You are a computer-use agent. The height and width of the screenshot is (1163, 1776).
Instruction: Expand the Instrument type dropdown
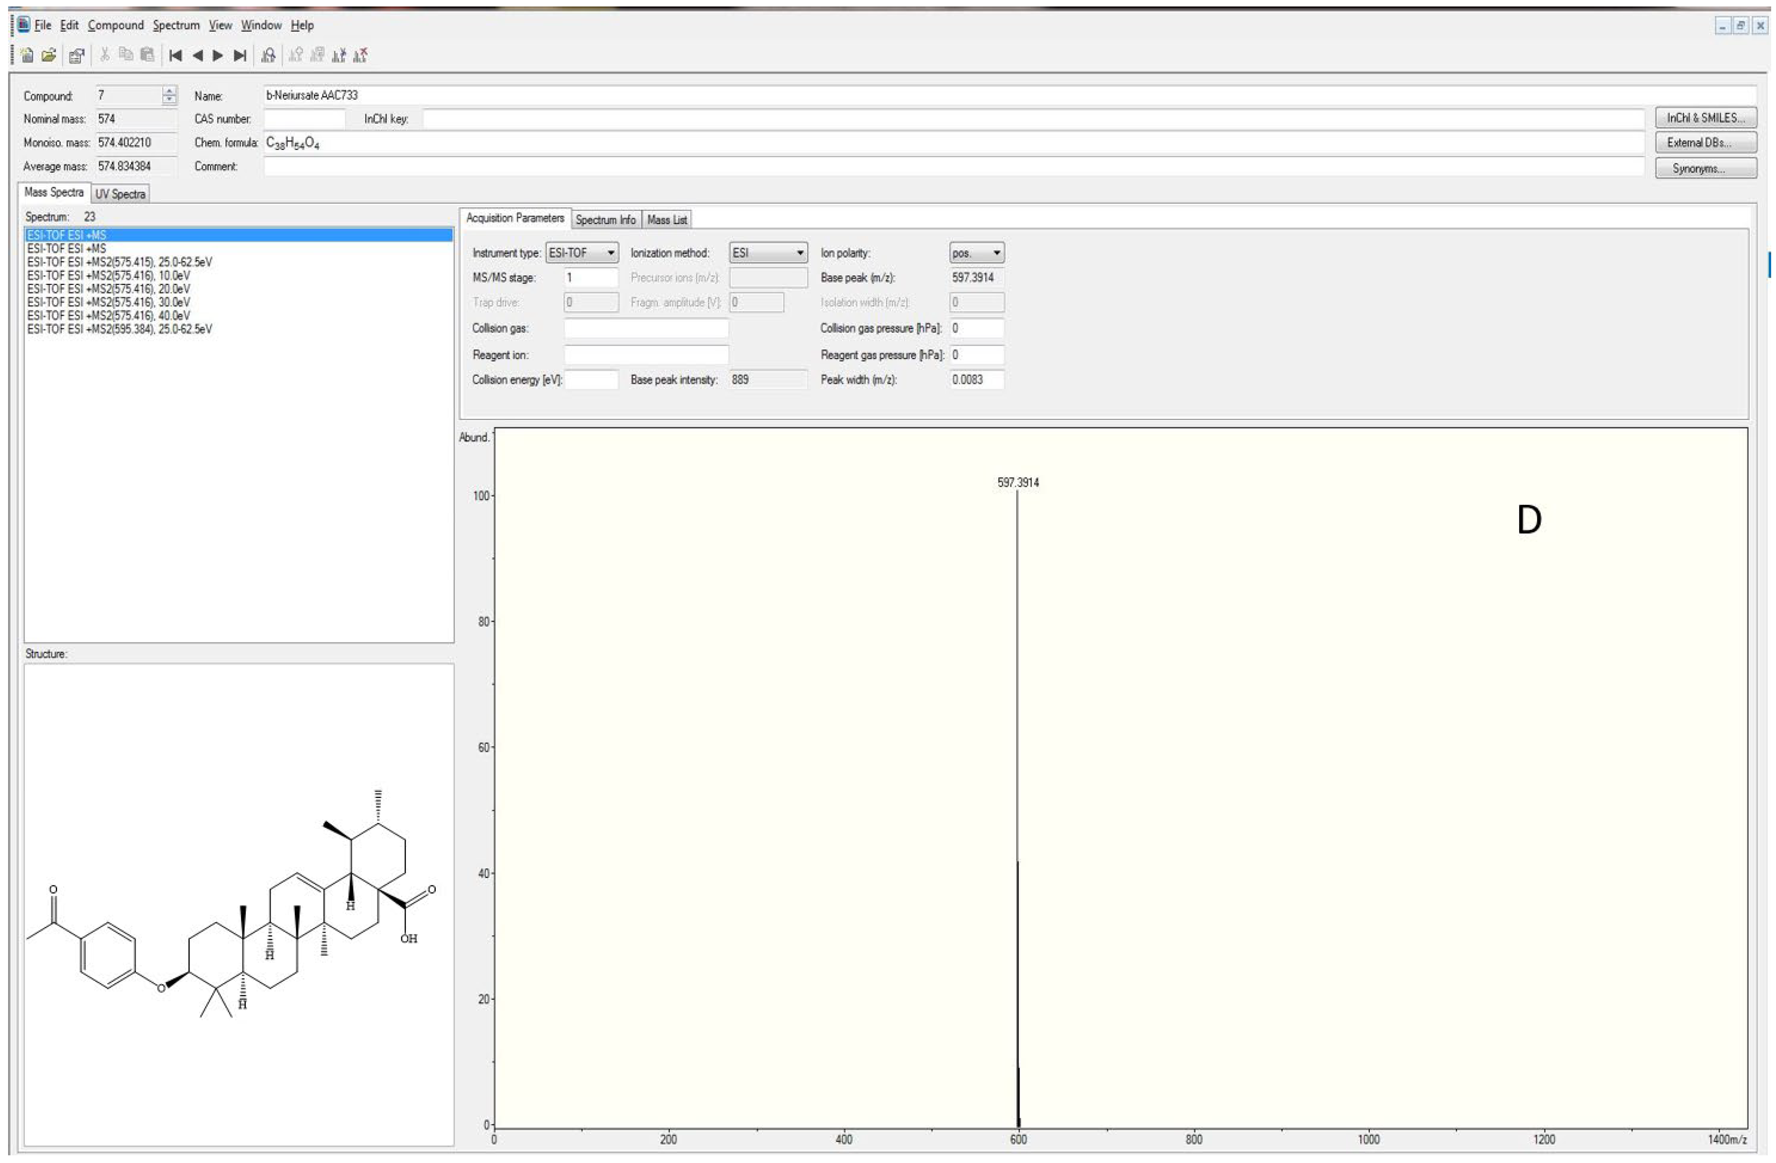point(610,253)
